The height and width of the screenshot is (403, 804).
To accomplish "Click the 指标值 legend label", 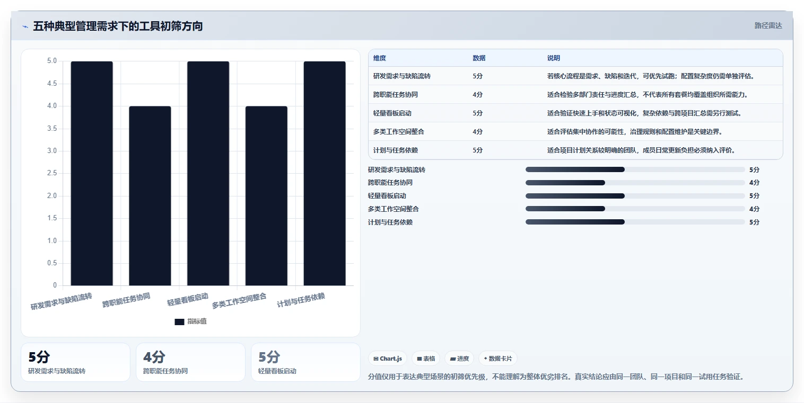I will (x=197, y=321).
